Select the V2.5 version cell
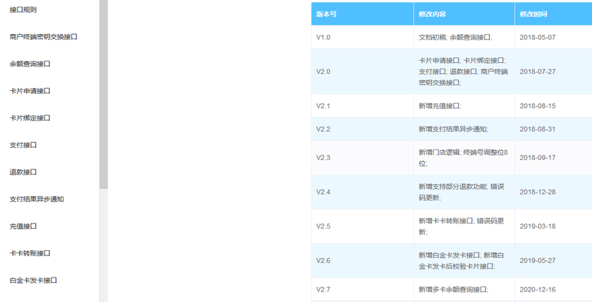 click(363, 226)
